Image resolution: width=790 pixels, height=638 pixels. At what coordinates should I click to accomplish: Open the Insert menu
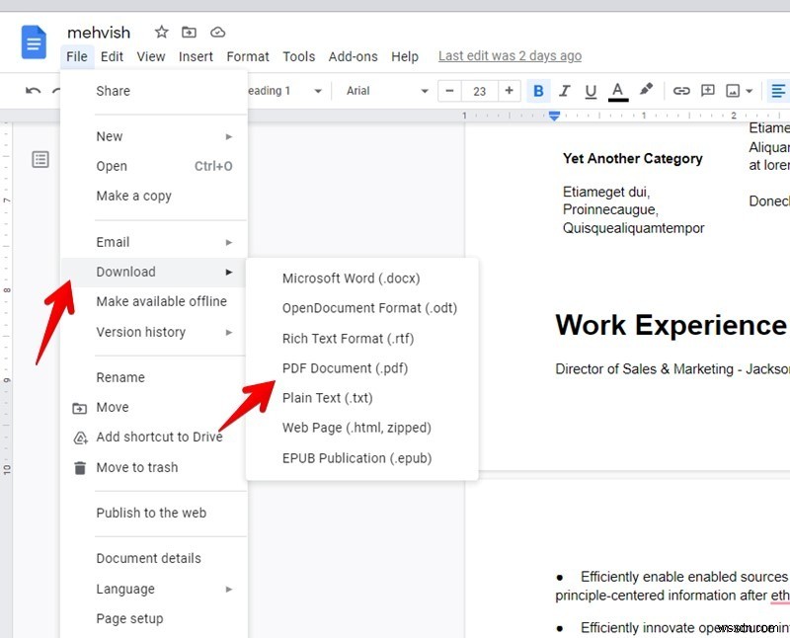point(196,56)
